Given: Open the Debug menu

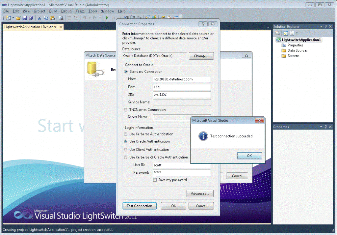Looking at the screenshot, I should point(66,11).
